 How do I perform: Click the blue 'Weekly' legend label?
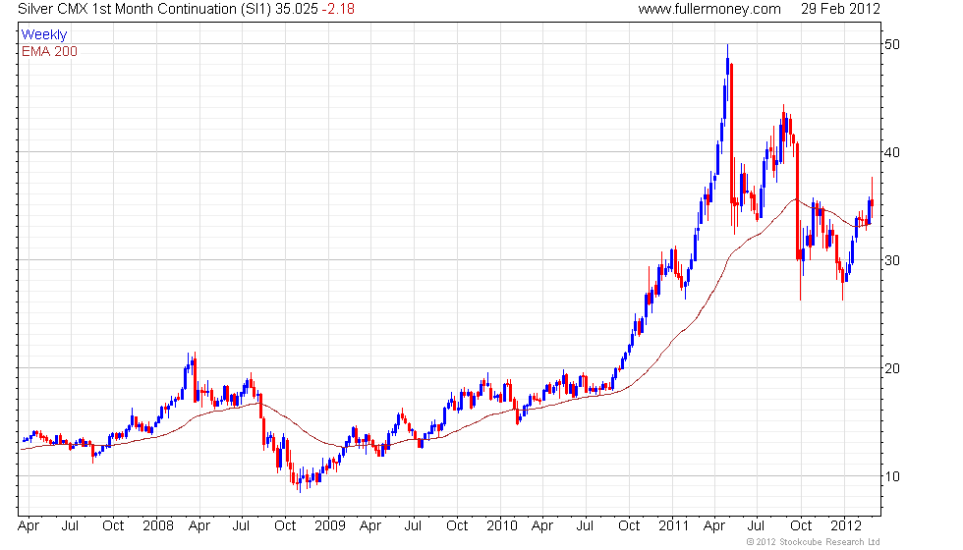[44, 35]
